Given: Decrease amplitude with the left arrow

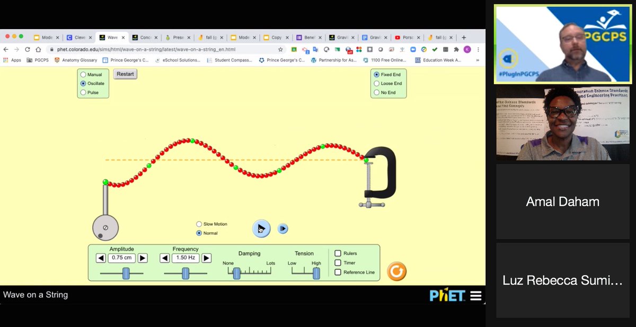Looking at the screenshot, I should tap(101, 258).
